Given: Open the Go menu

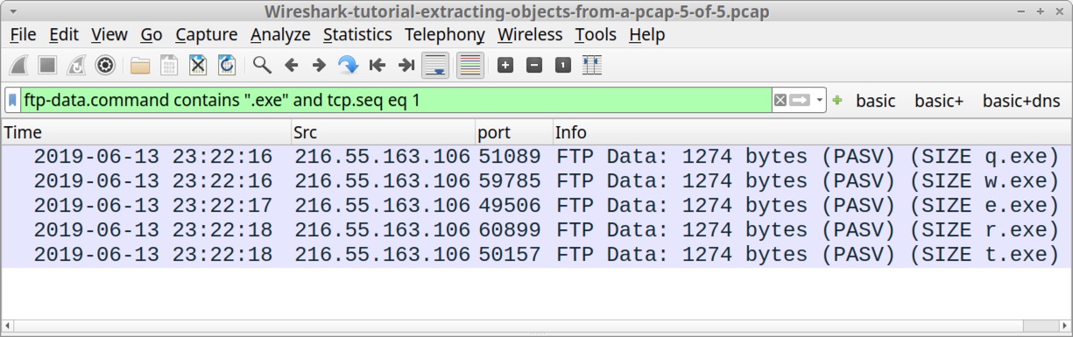Looking at the screenshot, I should [x=152, y=34].
